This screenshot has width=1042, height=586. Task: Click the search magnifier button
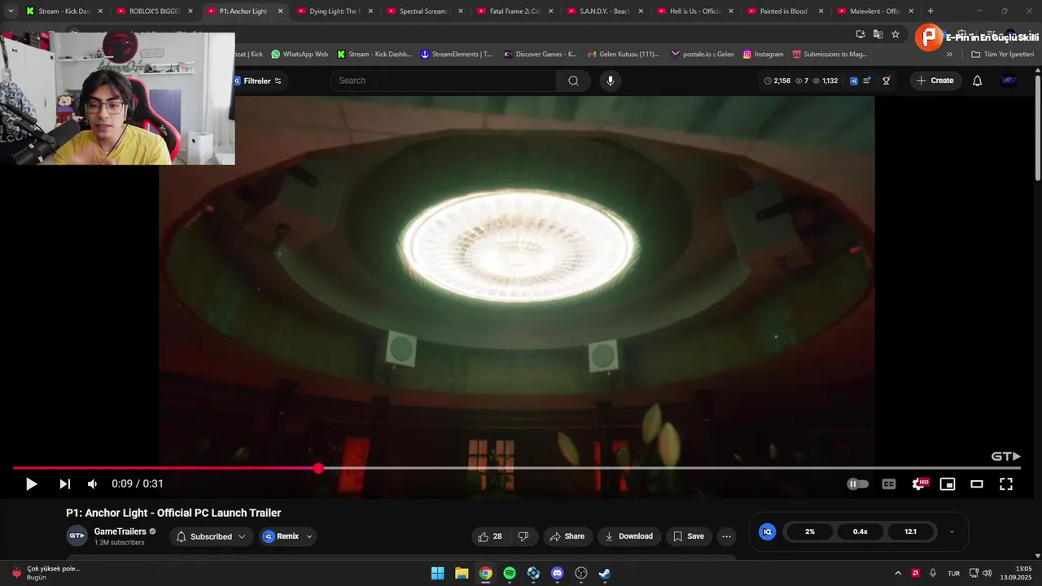[x=573, y=81]
